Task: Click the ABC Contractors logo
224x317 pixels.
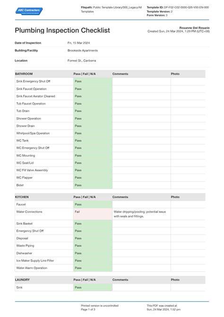Action: click(x=29, y=11)
